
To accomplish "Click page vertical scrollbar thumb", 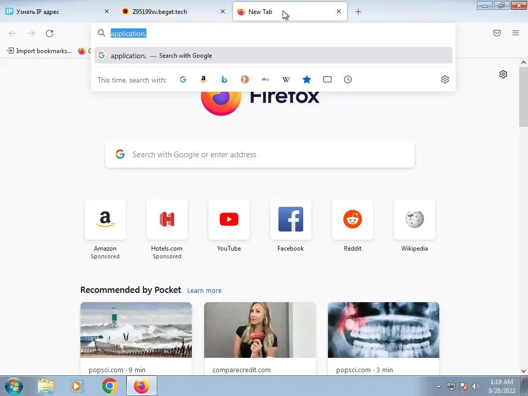I will coord(523,96).
